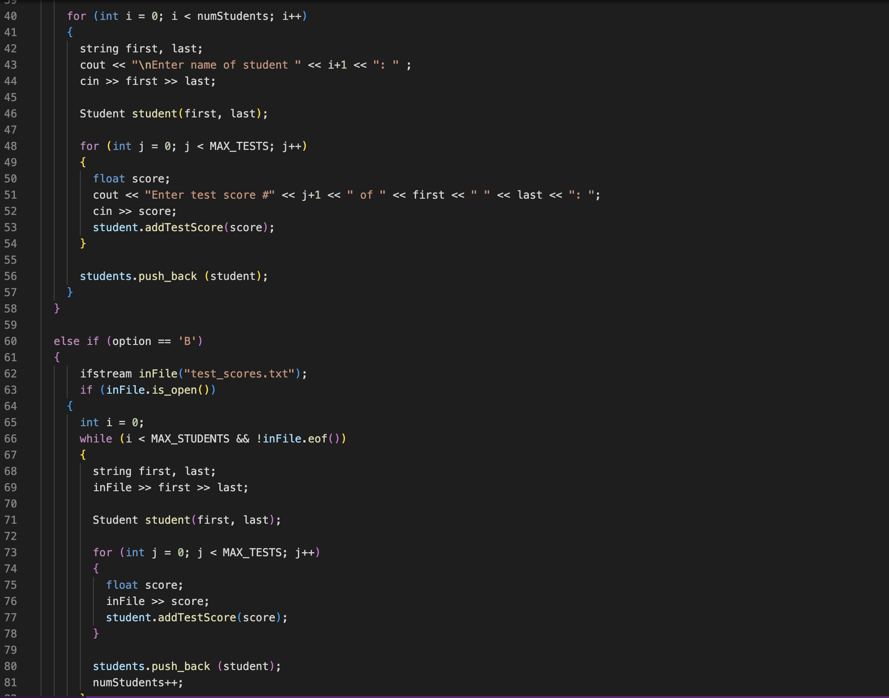Click gutter beside for loop on line 48
This screenshot has width=889, height=698.
[11, 146]
